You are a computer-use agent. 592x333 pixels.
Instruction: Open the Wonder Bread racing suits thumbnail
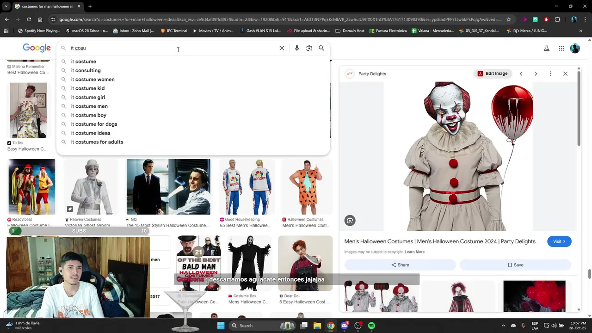point(247,187)
